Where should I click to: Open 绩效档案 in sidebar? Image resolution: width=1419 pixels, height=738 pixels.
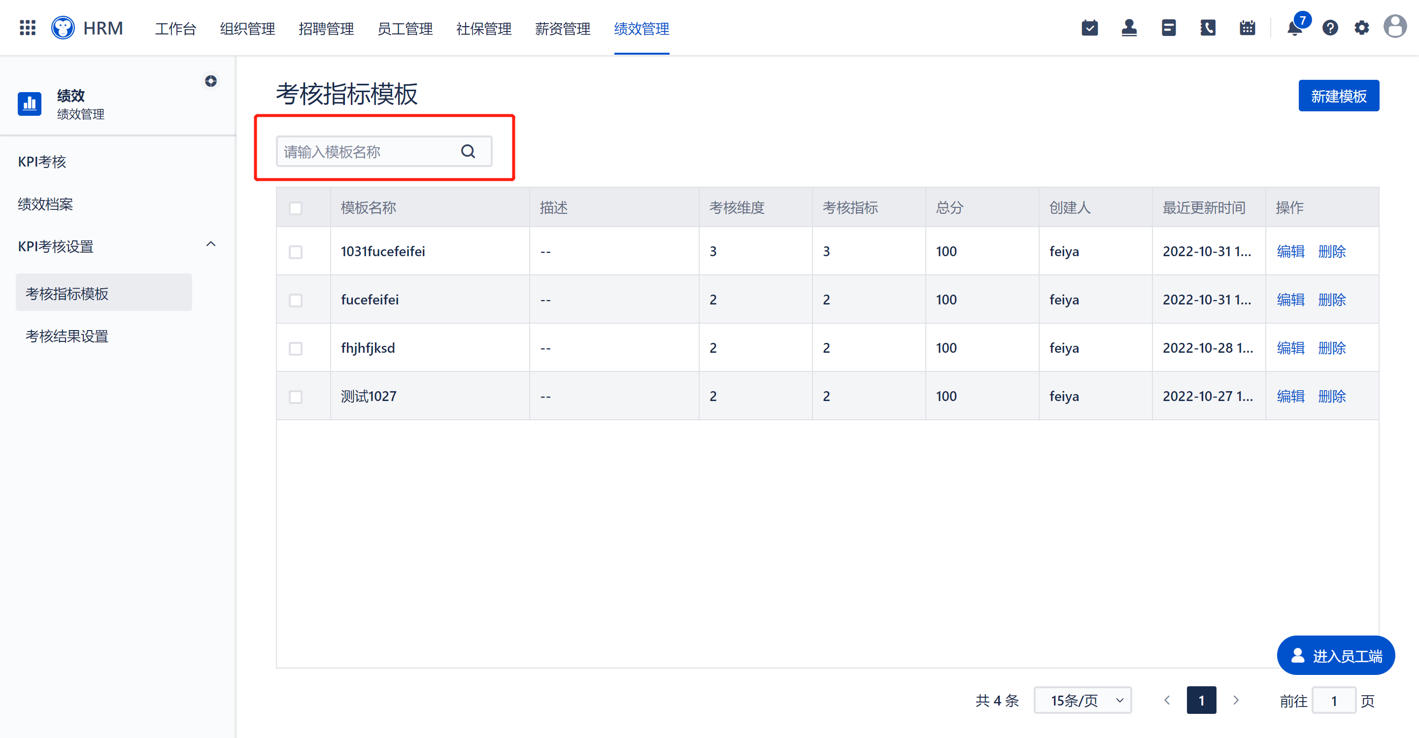point(45,204)
